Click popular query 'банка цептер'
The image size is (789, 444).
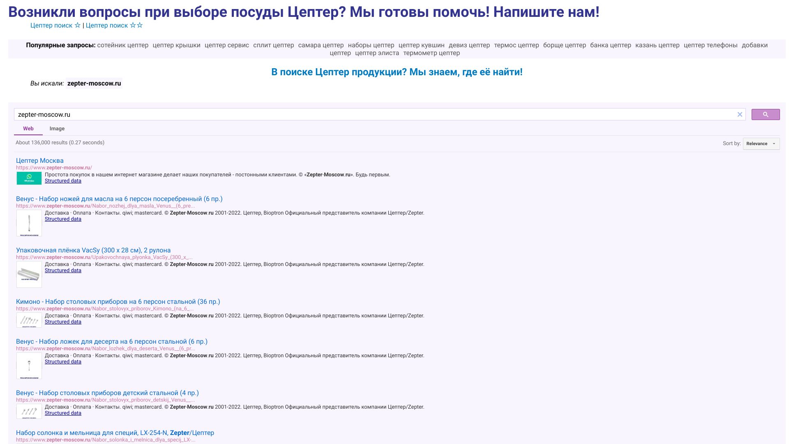tap(611, 45)
